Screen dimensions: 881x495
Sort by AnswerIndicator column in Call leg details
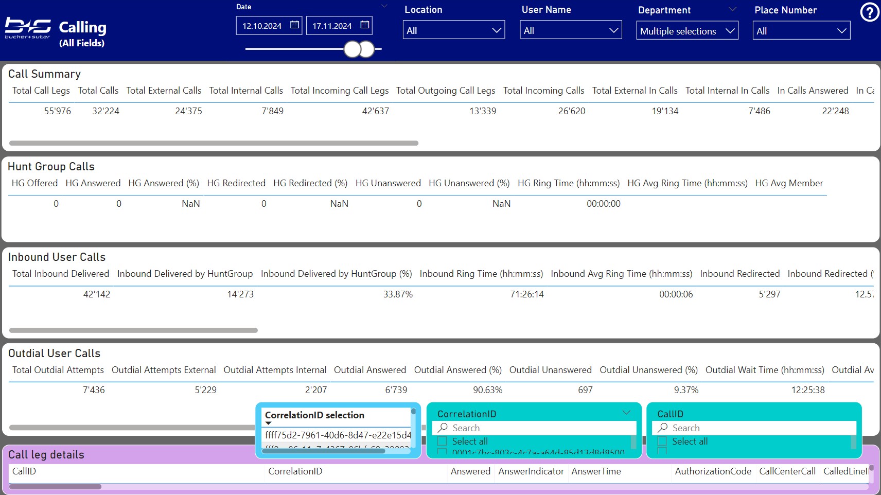point(531,471)
